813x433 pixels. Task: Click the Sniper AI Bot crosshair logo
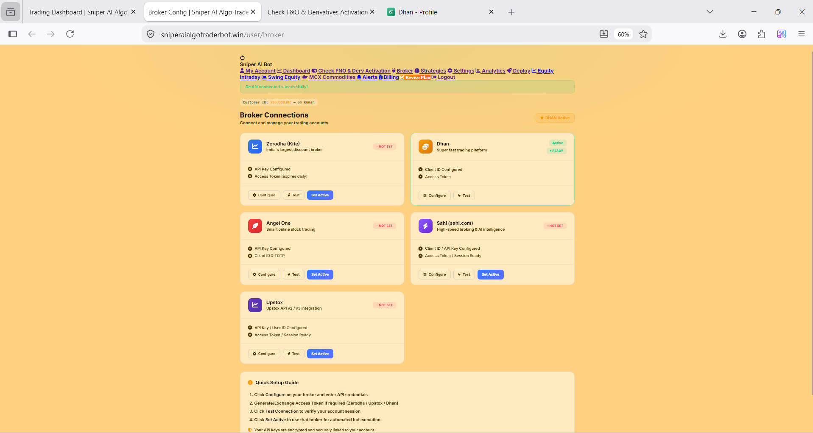(242, 58)
